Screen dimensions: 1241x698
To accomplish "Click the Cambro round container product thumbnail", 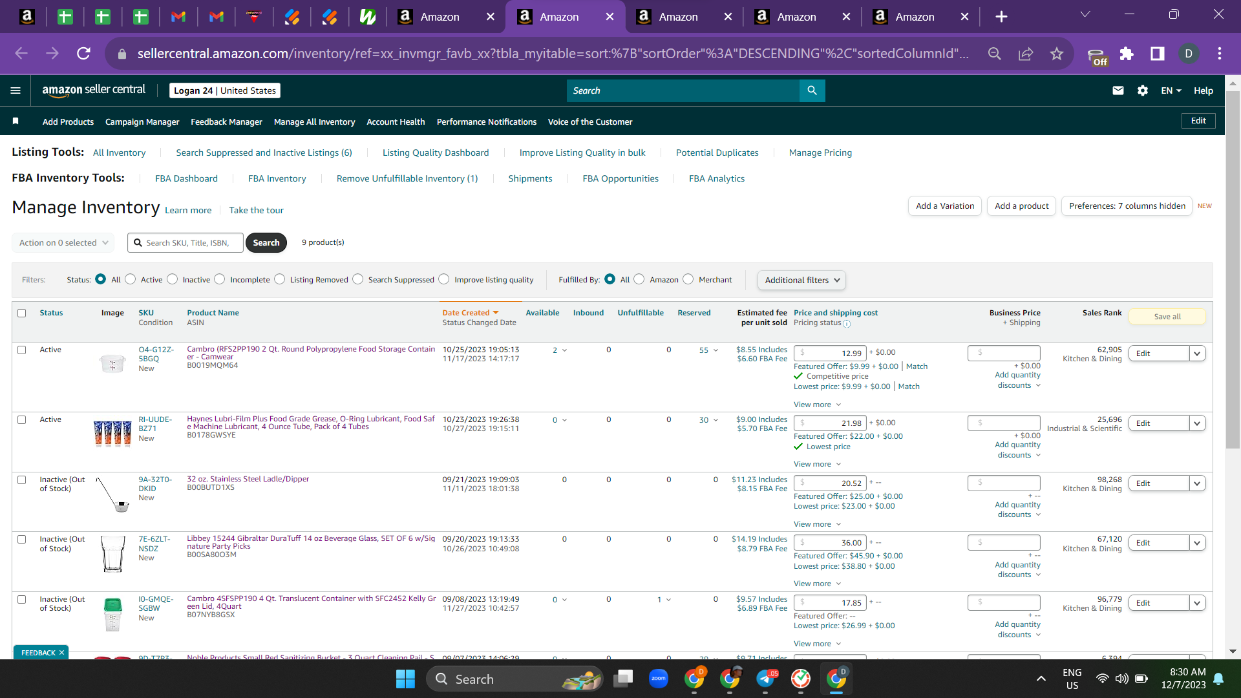I will [x=112, y=363].
